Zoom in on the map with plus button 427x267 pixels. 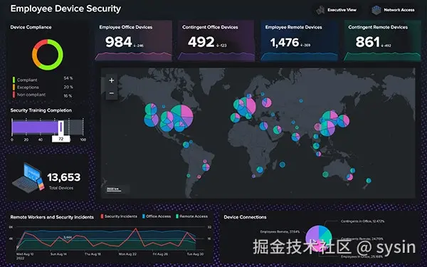click(112, 80)
